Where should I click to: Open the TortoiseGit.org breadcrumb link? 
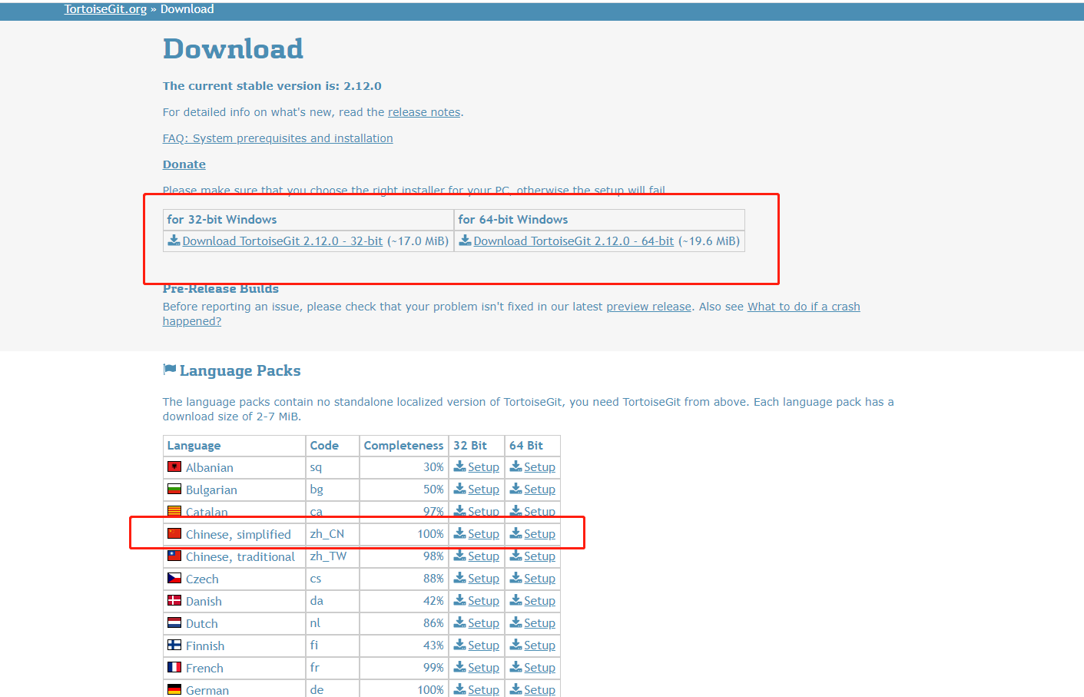(x=105, y=9)
